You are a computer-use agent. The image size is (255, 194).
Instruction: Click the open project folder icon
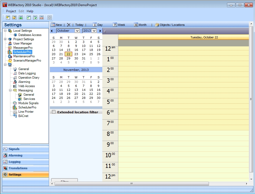click(14, 18)
